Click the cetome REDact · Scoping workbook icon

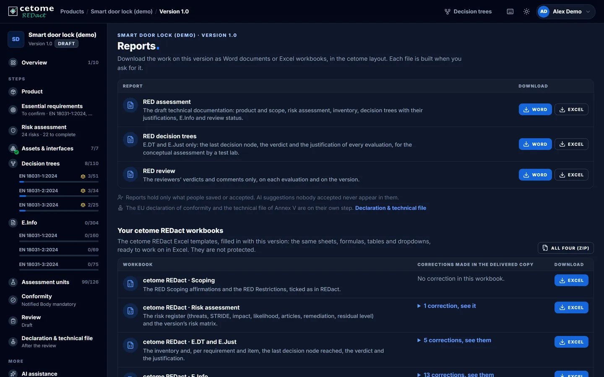(130, 284)
